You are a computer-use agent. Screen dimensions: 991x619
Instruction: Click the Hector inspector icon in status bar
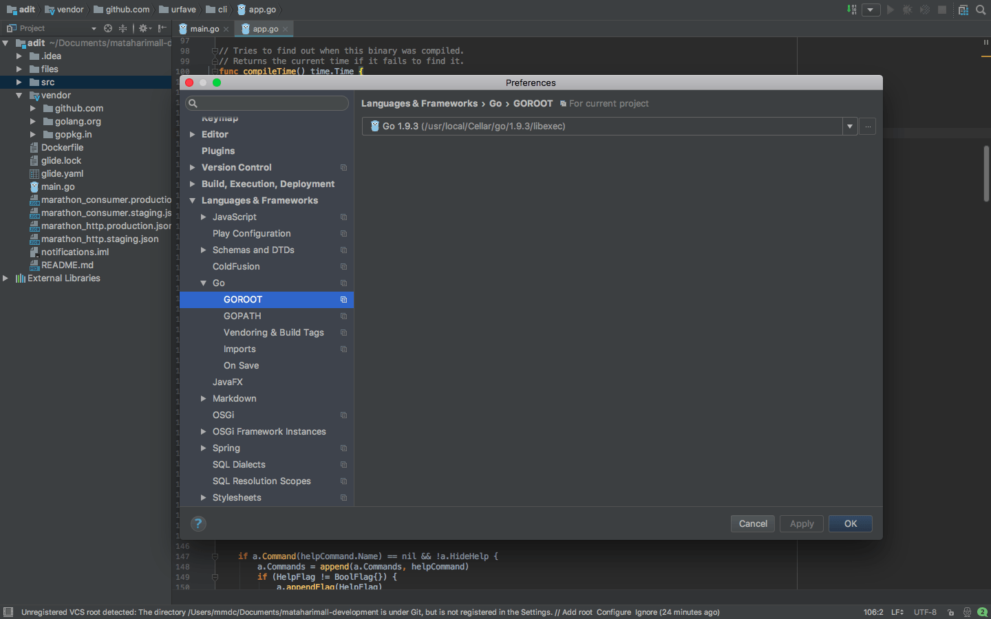click(x=967, y=612)
